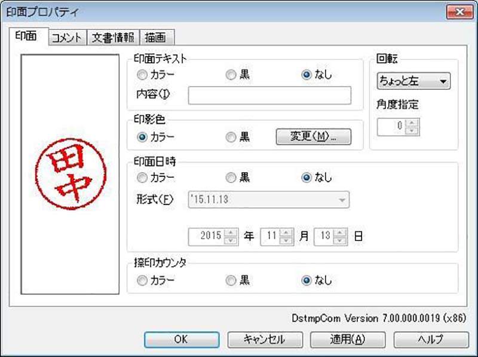Click the 適用(A) apply button
Viewport: 478px width, 357px height.
tap(347, 339)
